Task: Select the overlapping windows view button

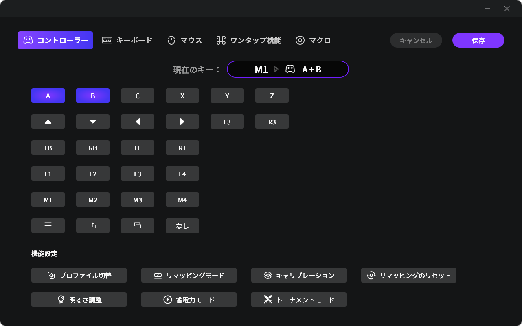Action: pyautogui.click(x=138, y=226)
